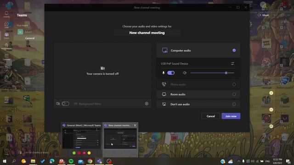This screenshot has width=294, height=165.
Task: Open the Windows Start menu
Action: (x=5, y=161)
